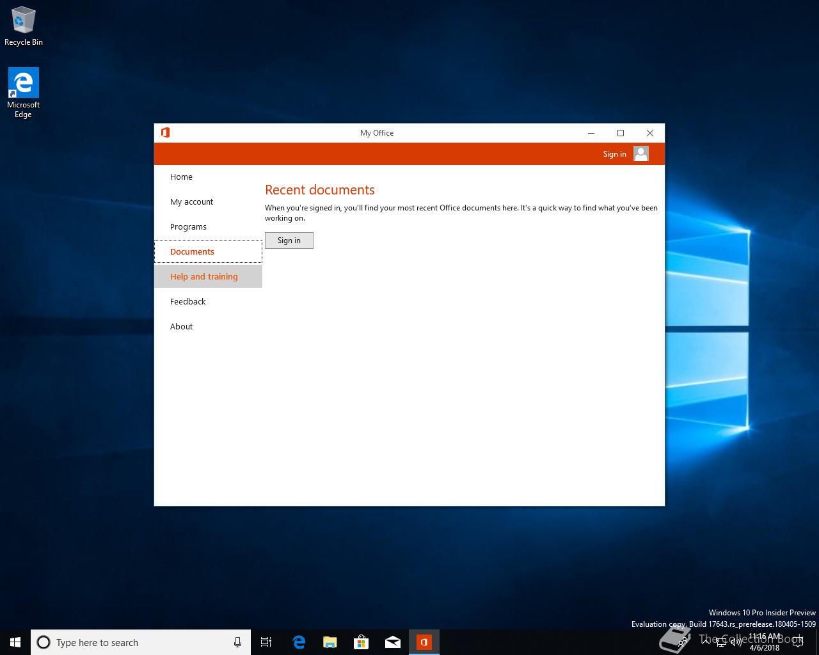Open File Explorer from taskbar
Viewport: 819px width, 655px height.
point(330,642)
